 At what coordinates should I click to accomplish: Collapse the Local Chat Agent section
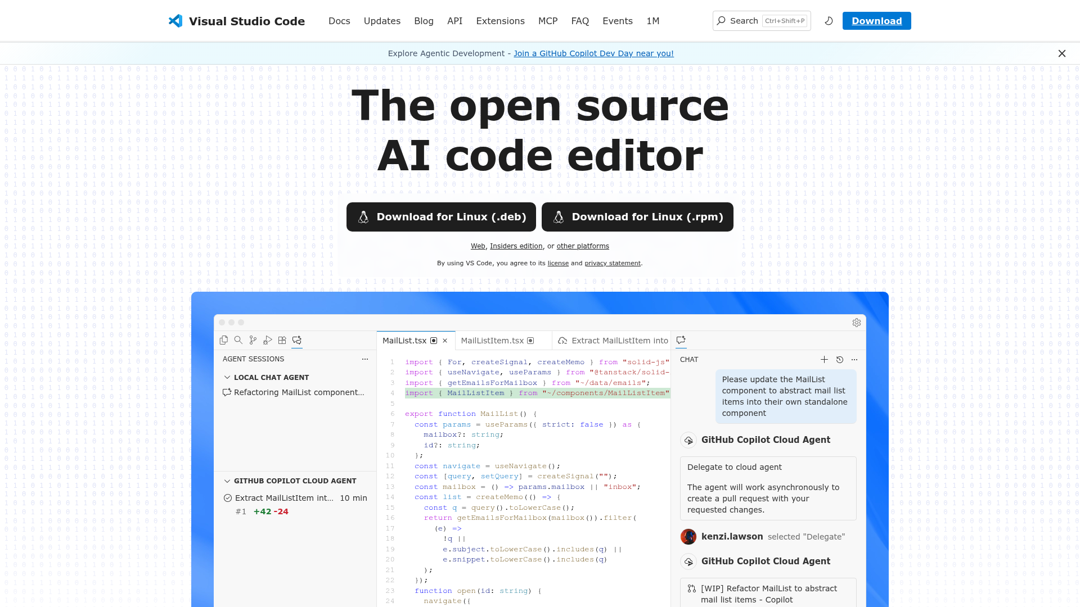pyautogui.click(x=227, y=377)
